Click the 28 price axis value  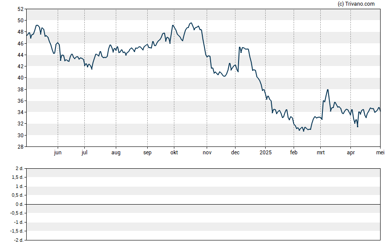(21, 146)
